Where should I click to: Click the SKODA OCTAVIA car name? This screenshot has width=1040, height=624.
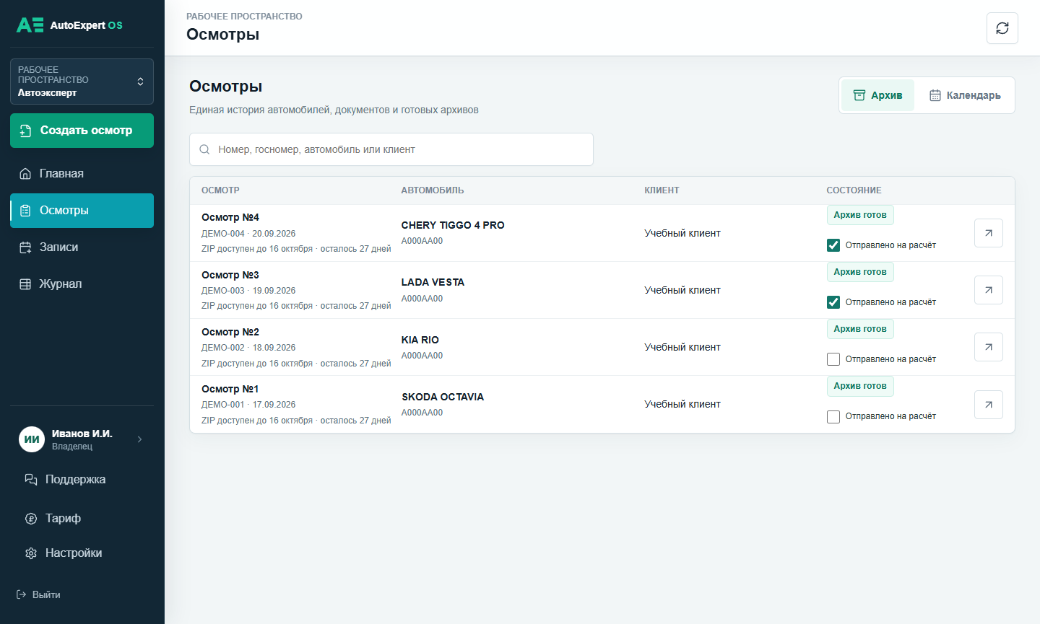(x=443, y=397)
